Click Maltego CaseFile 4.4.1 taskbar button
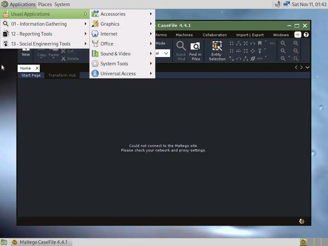Viewport: 328px width, 246px height. pos(41,242)
